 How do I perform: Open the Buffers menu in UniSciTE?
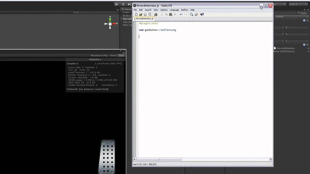pyautogui.click(x=185, y=10)
